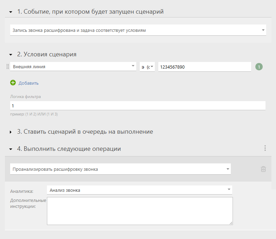This screenshot has height=239, width=276.
Task: Collapse section 2 'Условия сценария' arrow
Action: [11, 55]
